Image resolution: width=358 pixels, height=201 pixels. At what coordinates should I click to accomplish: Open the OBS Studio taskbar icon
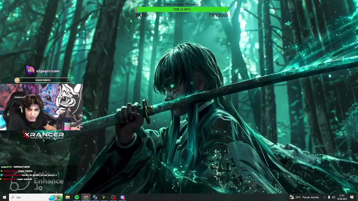coord(113,197)
